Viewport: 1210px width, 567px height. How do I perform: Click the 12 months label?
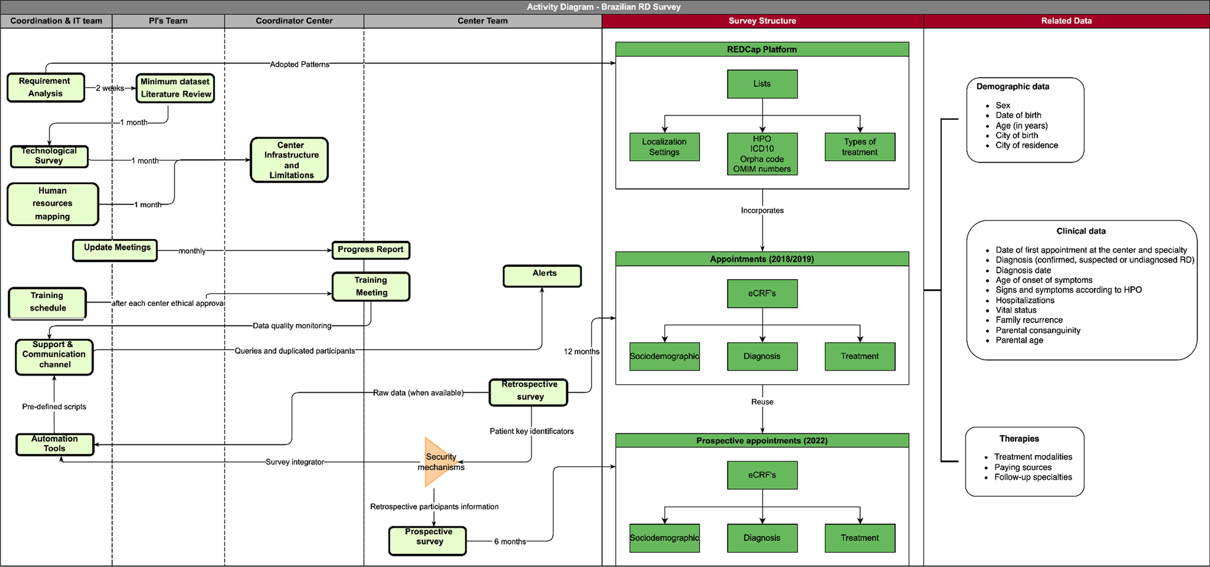coord(582,351)
